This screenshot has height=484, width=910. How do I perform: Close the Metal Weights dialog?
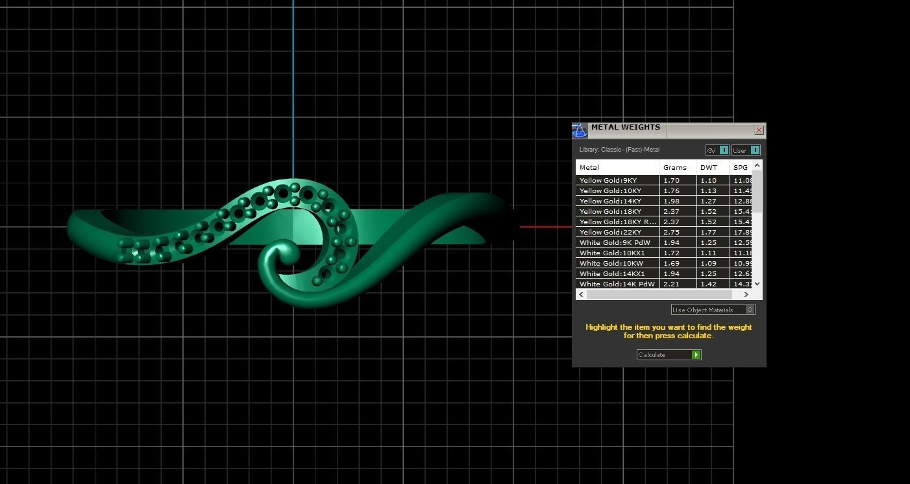coord(759,130)
